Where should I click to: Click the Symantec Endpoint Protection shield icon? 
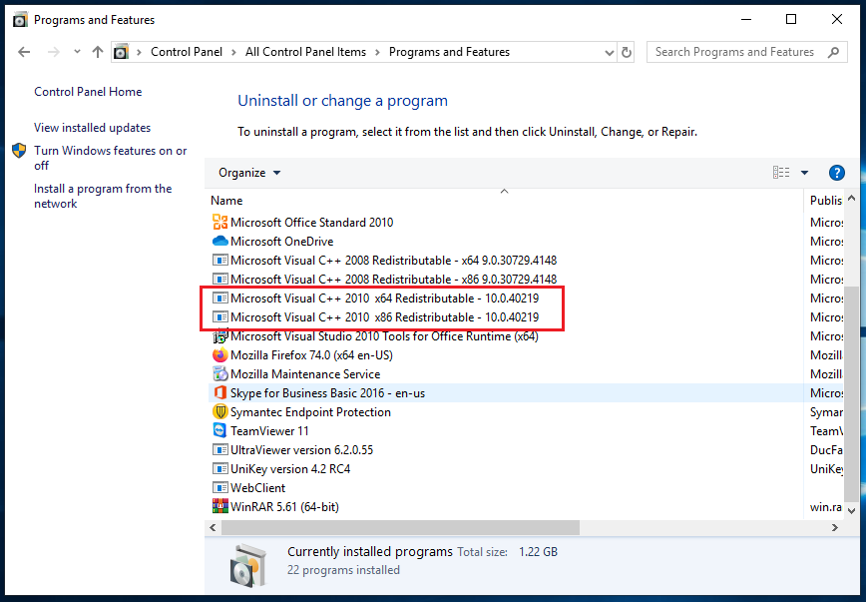pos(219,412)
